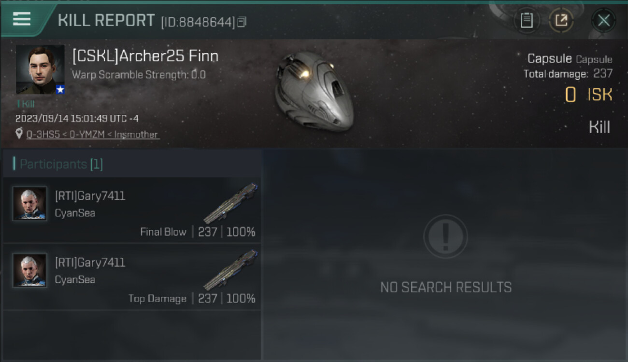The height and width of the screenshot is (362, 628).
Task: Open the hamburger menu icon
Action: (22, 19)
